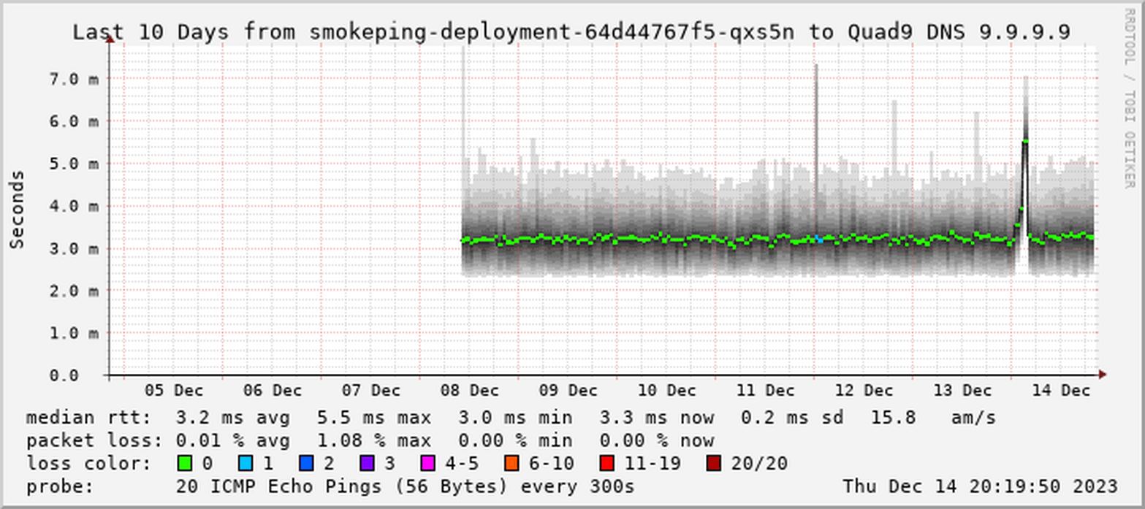Click the '0.01 % avg' packet loss value
Screen dimensions: 1145x509
(232, 441)
